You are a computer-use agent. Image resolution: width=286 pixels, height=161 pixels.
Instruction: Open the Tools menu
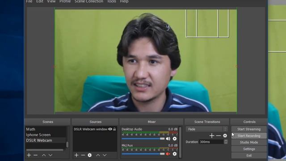(x=111, y=1)
